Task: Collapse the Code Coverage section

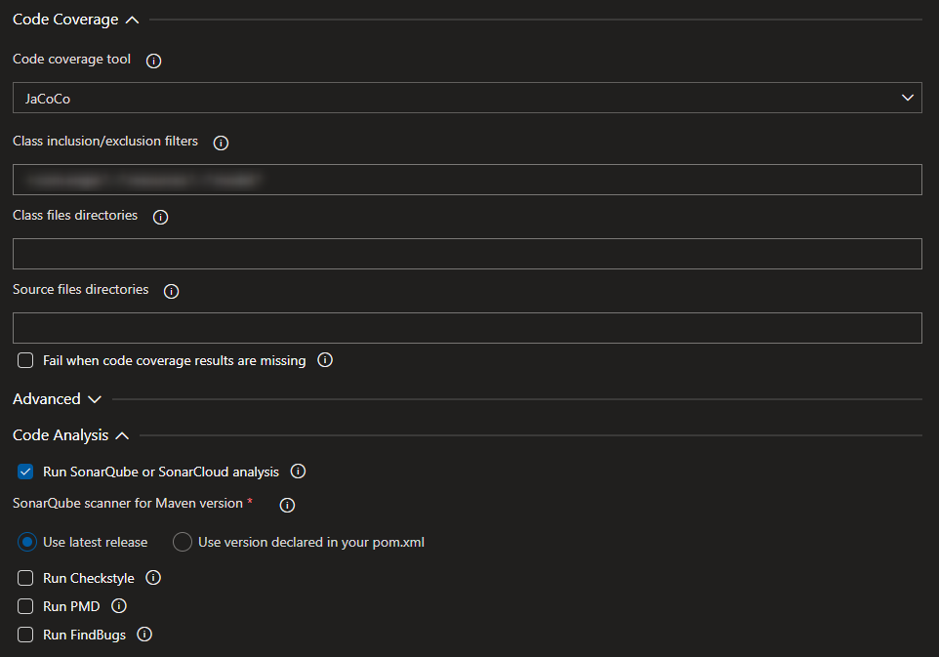Action: (132, 19)
